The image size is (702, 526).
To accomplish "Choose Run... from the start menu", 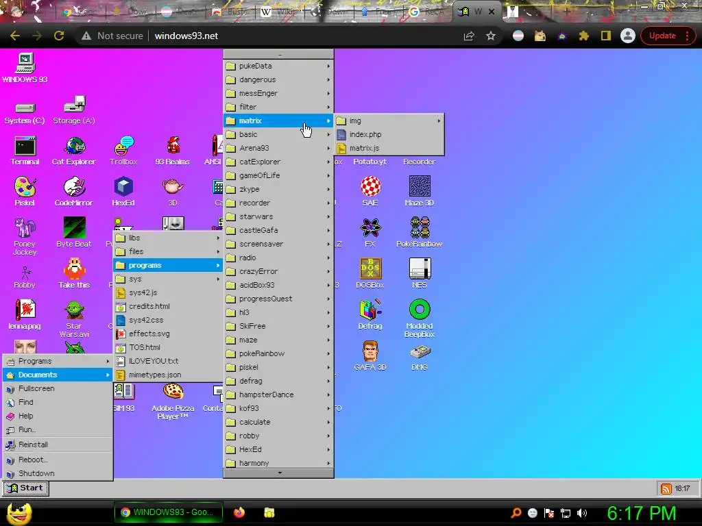I will (x=58, y=429).
